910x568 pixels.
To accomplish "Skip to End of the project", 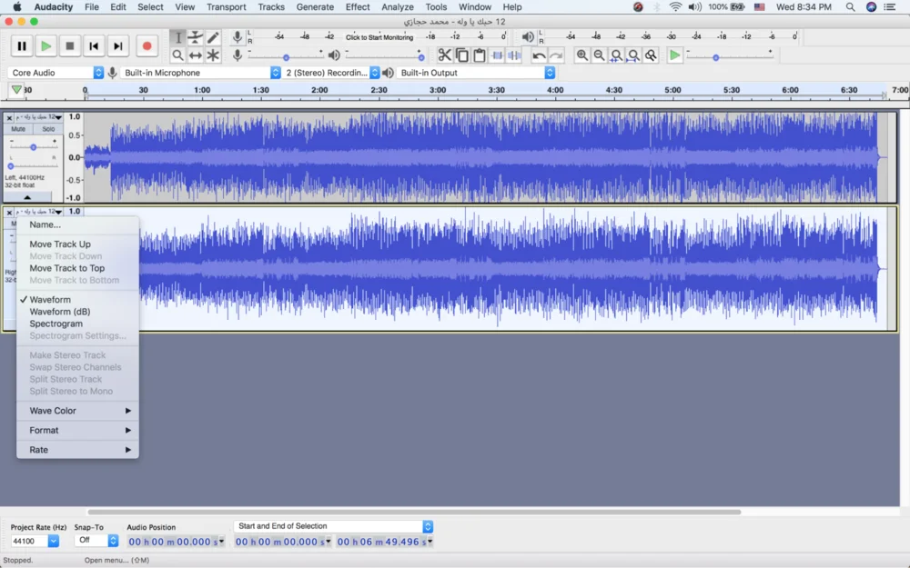I will point(117,46).
